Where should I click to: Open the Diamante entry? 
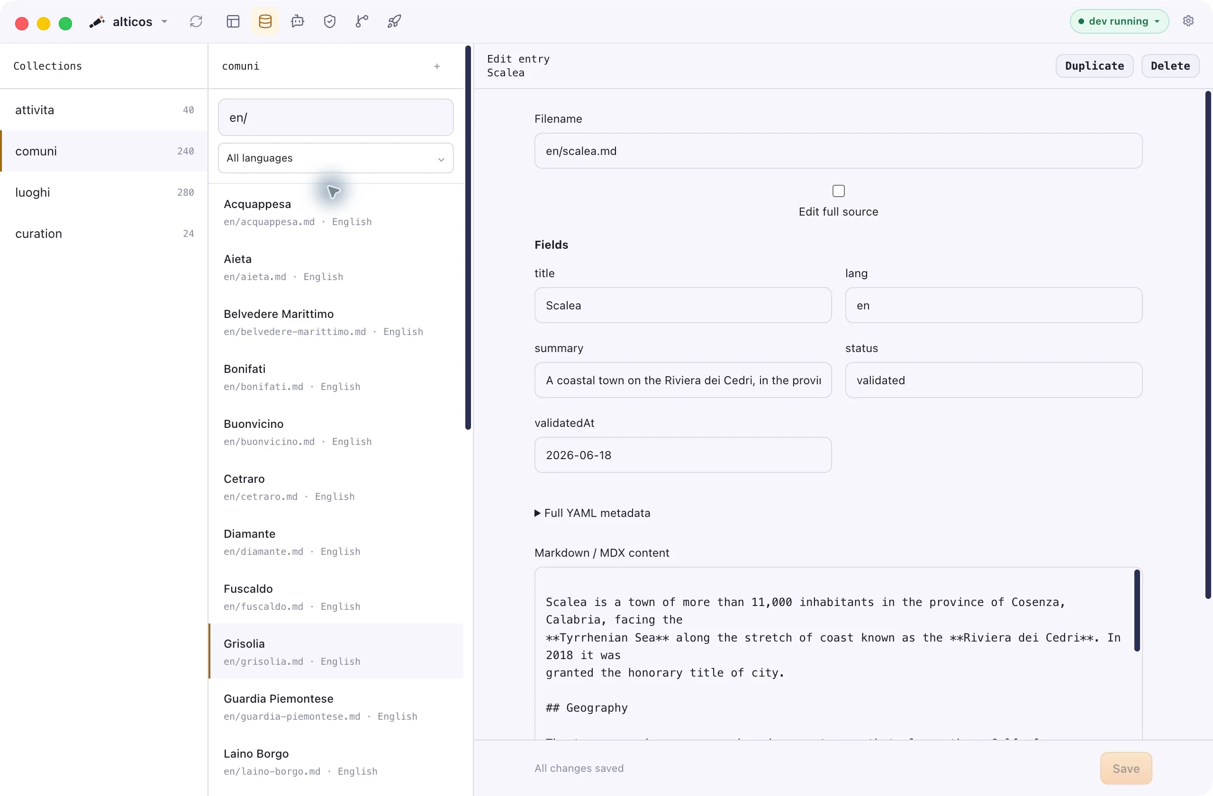click(336, 542)
